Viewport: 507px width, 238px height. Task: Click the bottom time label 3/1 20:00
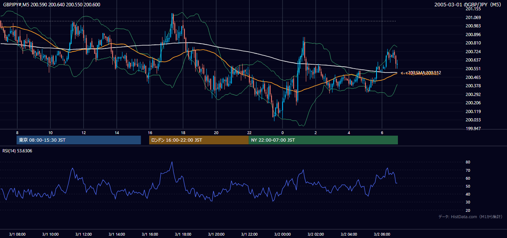pos(216,234)
